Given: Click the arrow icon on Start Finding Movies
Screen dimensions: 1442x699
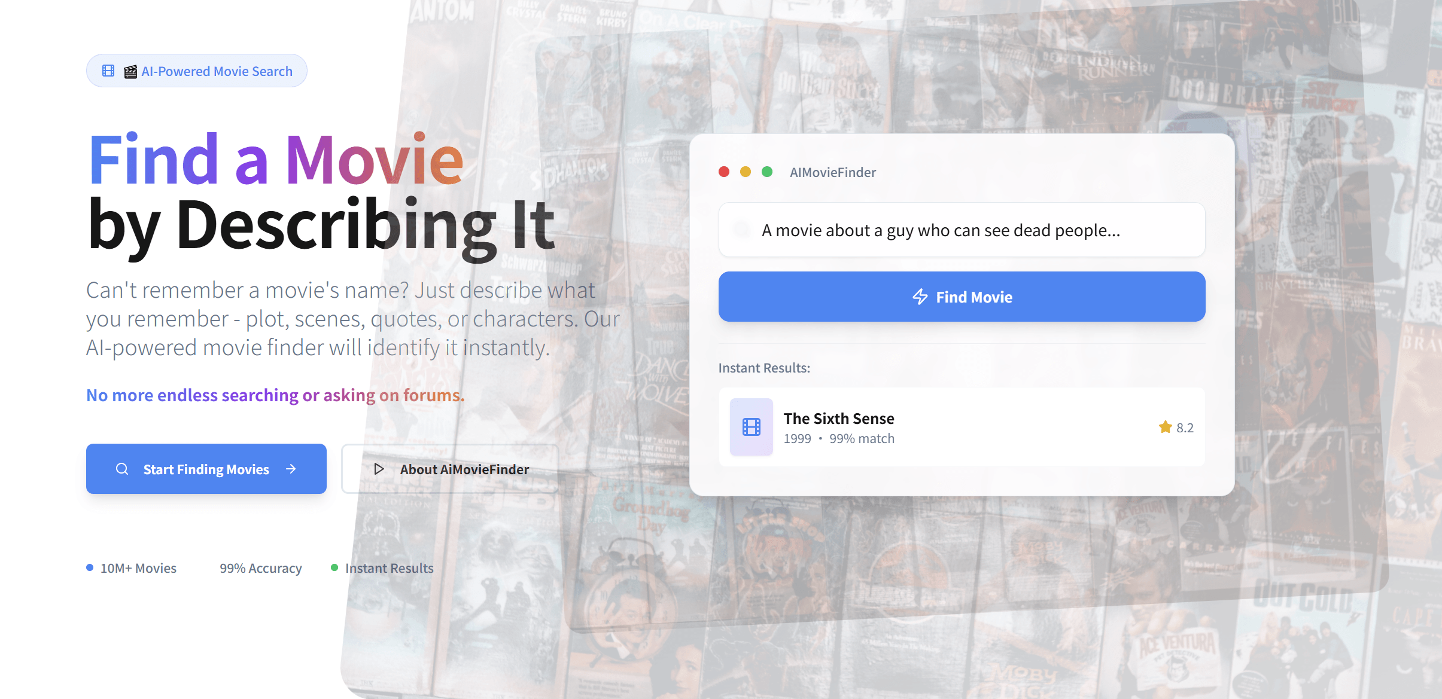Looking at the screenshot, I should coord(291,469).
